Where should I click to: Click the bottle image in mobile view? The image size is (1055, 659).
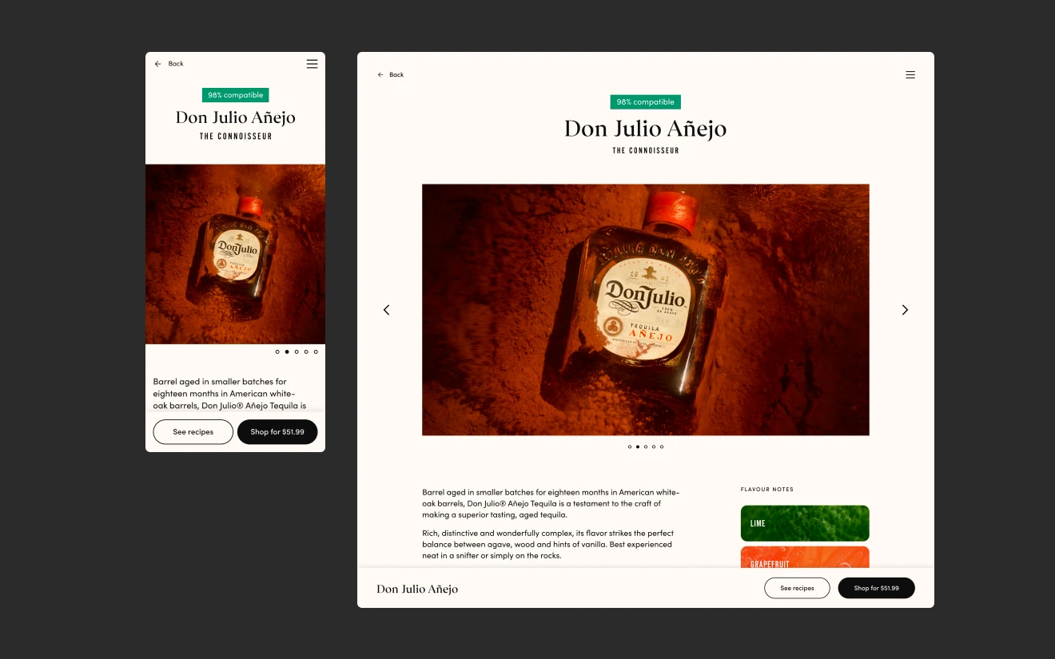tap(235, 254)
